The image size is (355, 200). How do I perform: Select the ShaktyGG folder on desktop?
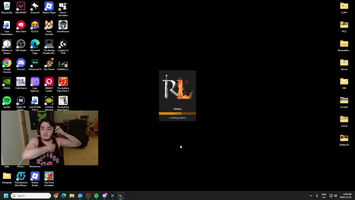[344, 140]
